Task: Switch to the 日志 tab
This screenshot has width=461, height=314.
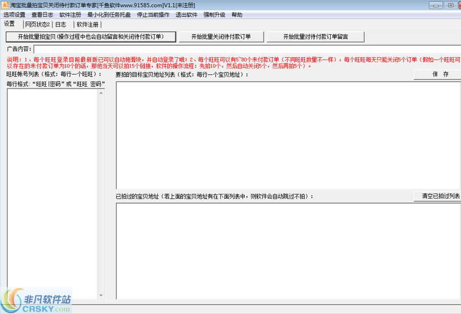Action: [x=61, y=25]
